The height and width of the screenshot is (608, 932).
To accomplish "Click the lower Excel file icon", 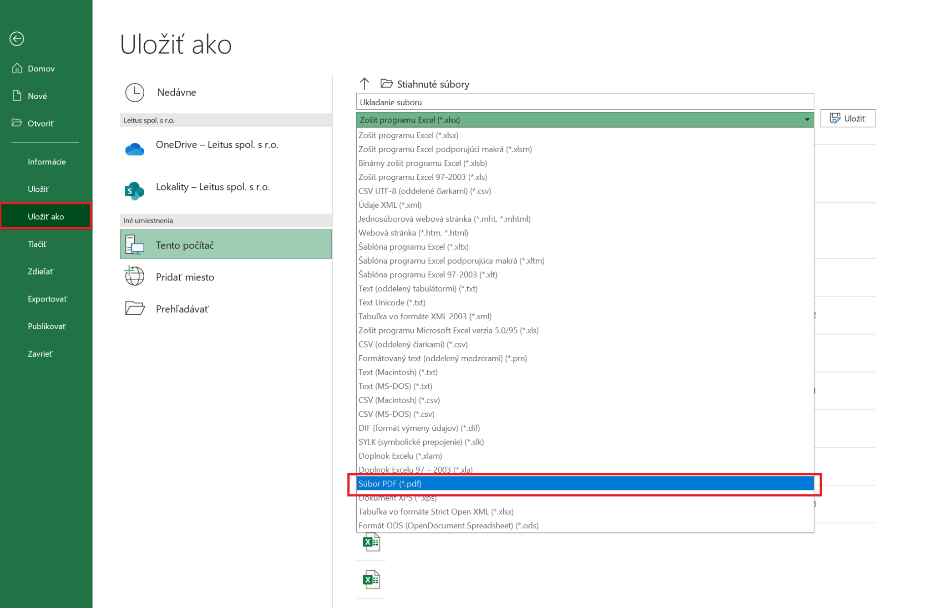I will (x=371, y=580).
